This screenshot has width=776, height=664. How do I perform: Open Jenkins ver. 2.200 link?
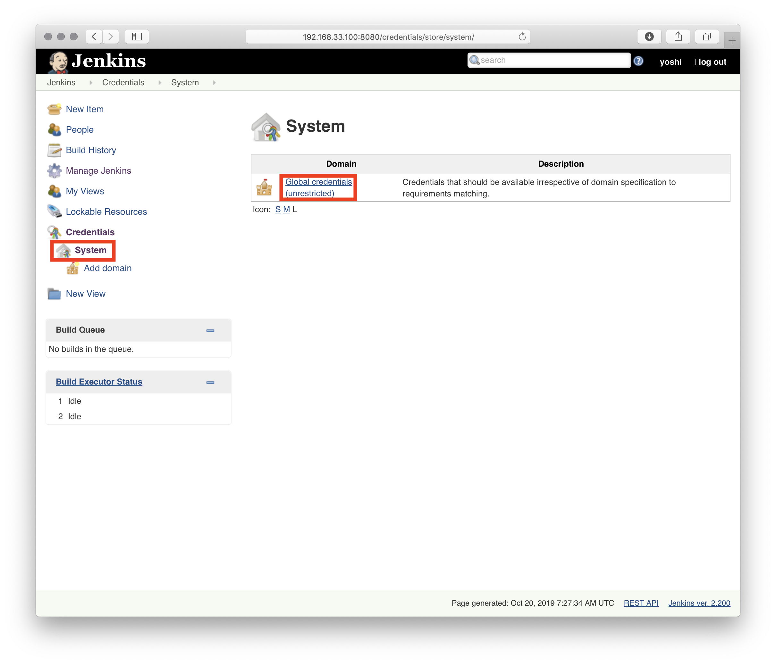click(x=699, y=603)
